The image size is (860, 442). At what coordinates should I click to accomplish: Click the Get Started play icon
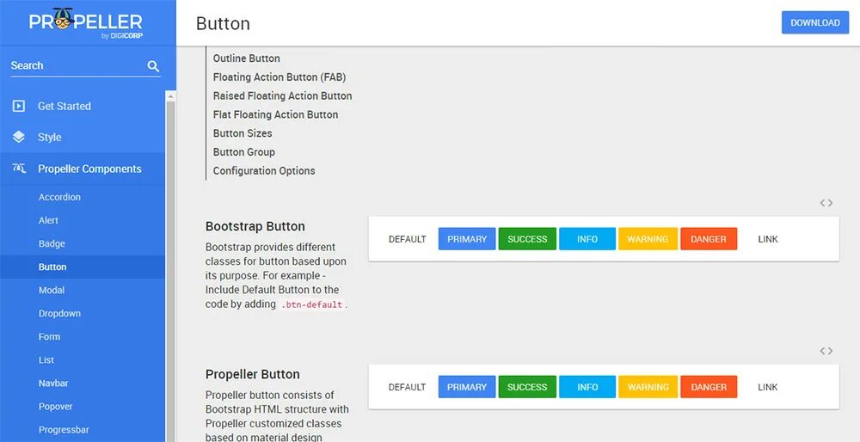(x=19, y=107)
